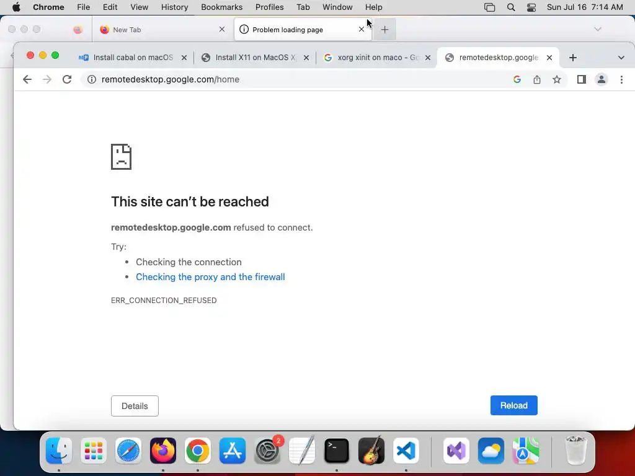Open the Window menu
This screenshot has height=476, width=635.
(337, 7)
